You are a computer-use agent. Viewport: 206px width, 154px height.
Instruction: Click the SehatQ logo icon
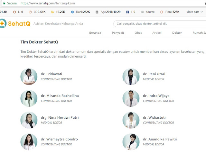click(3, 23)
